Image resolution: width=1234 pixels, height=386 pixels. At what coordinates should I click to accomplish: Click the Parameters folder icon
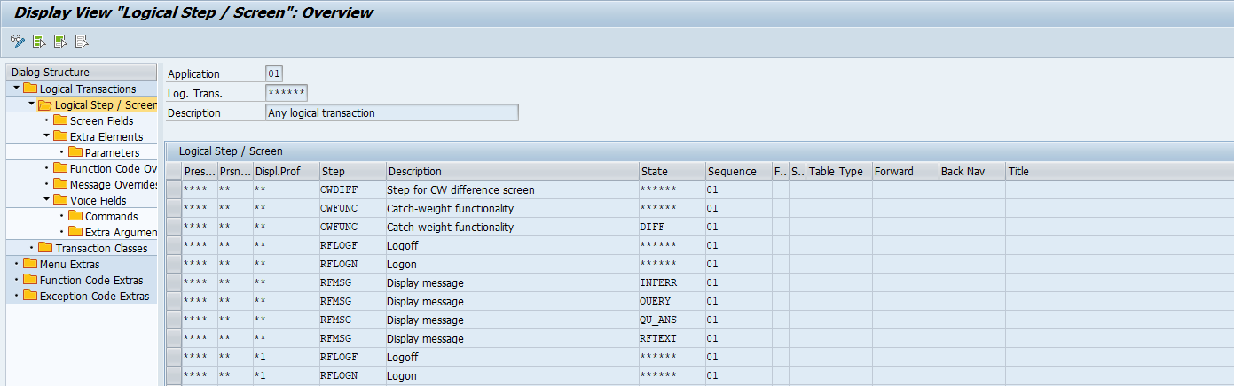(75, 152)
